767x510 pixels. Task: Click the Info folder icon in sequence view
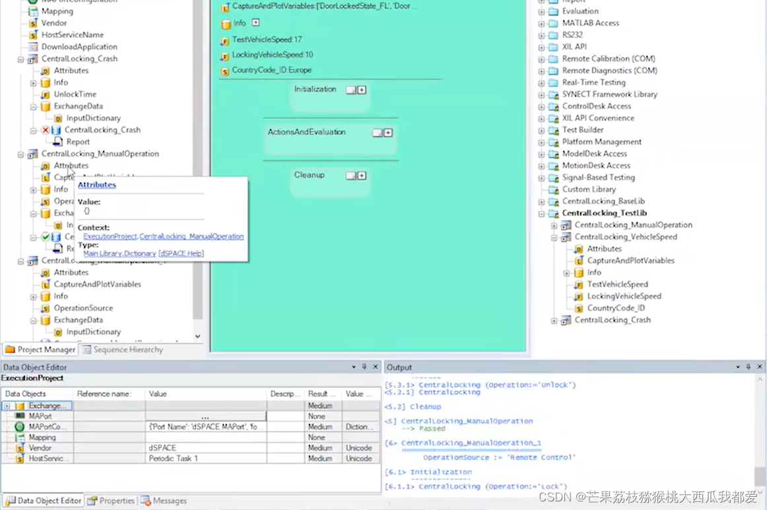click(226, 24)
